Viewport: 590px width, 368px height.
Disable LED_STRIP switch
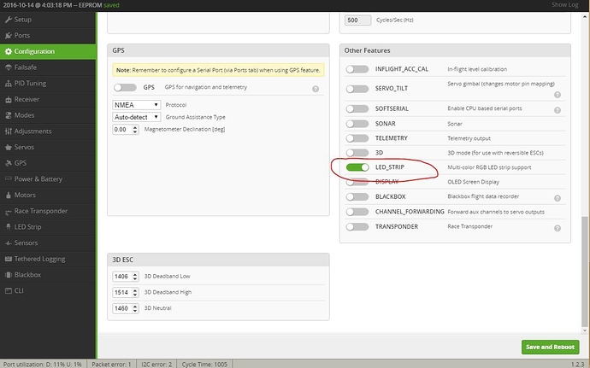[357, 167]
